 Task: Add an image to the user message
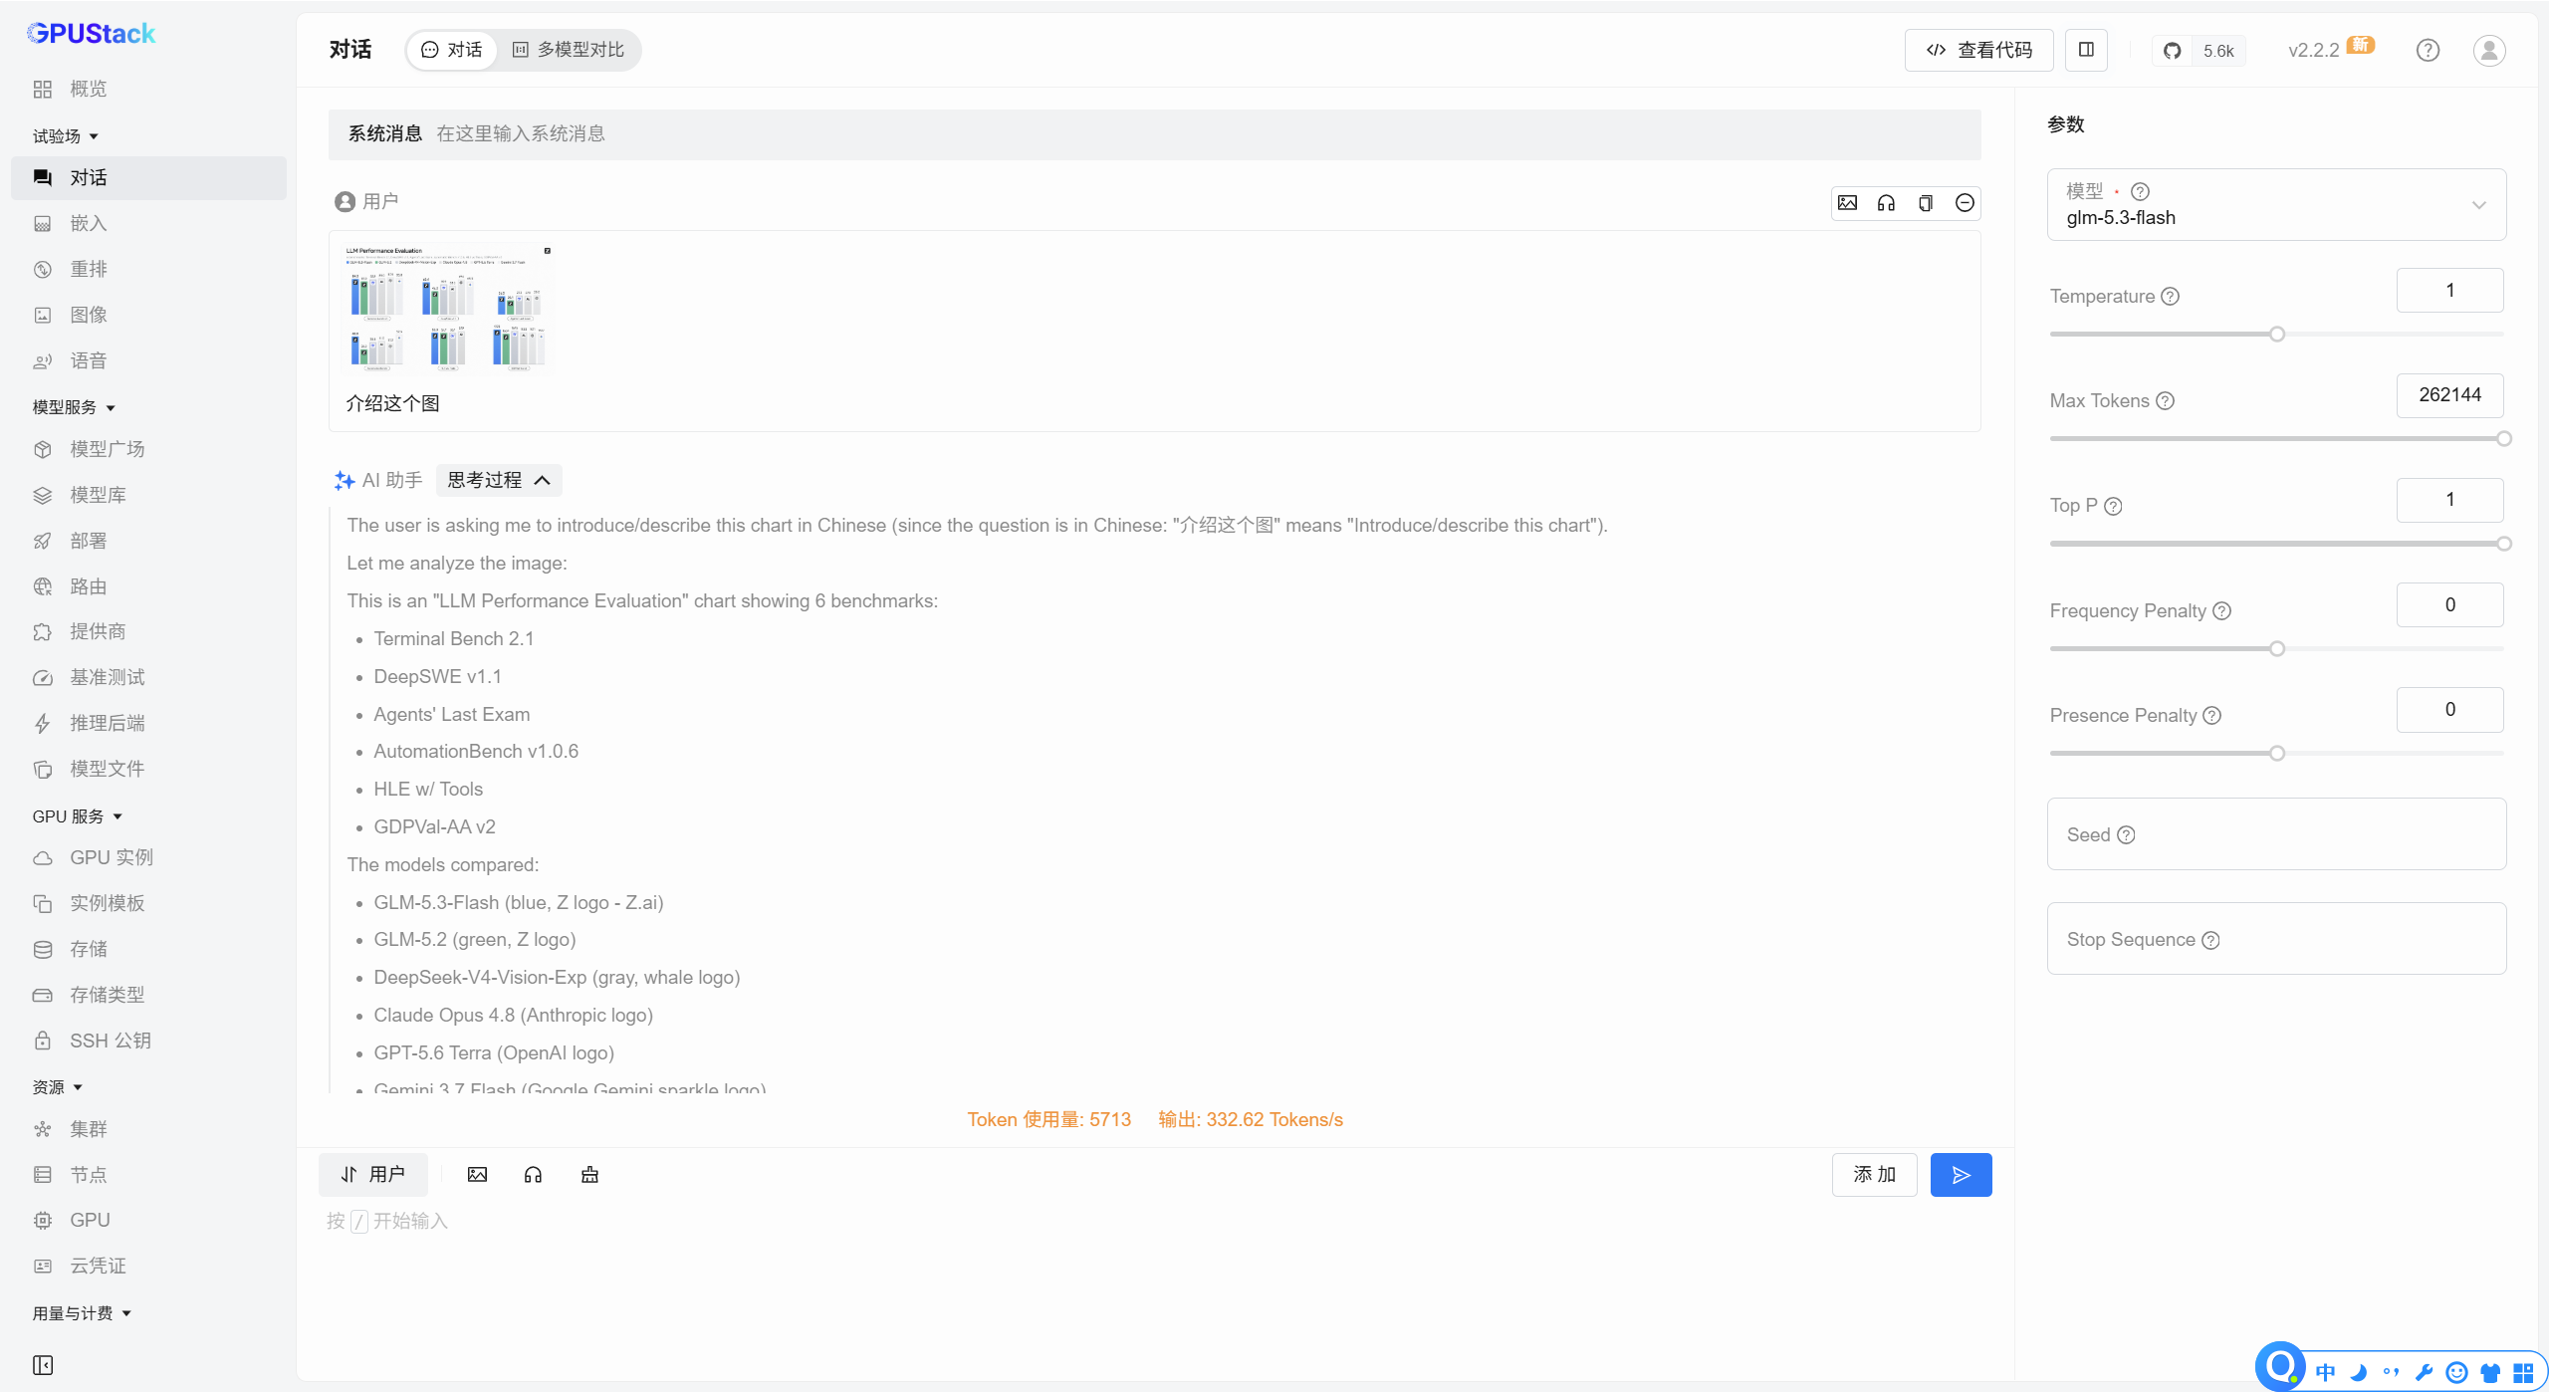[1847, 203]
